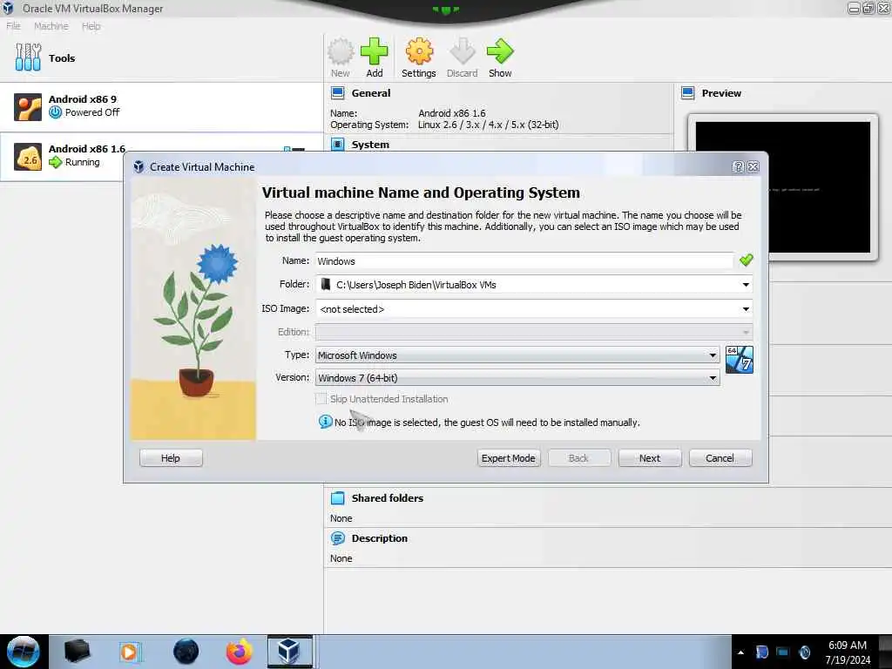The height and width of the screenshot is (669, 892).
Task: Expand the Folder dropdown arrow
Action: click(746, 285)
